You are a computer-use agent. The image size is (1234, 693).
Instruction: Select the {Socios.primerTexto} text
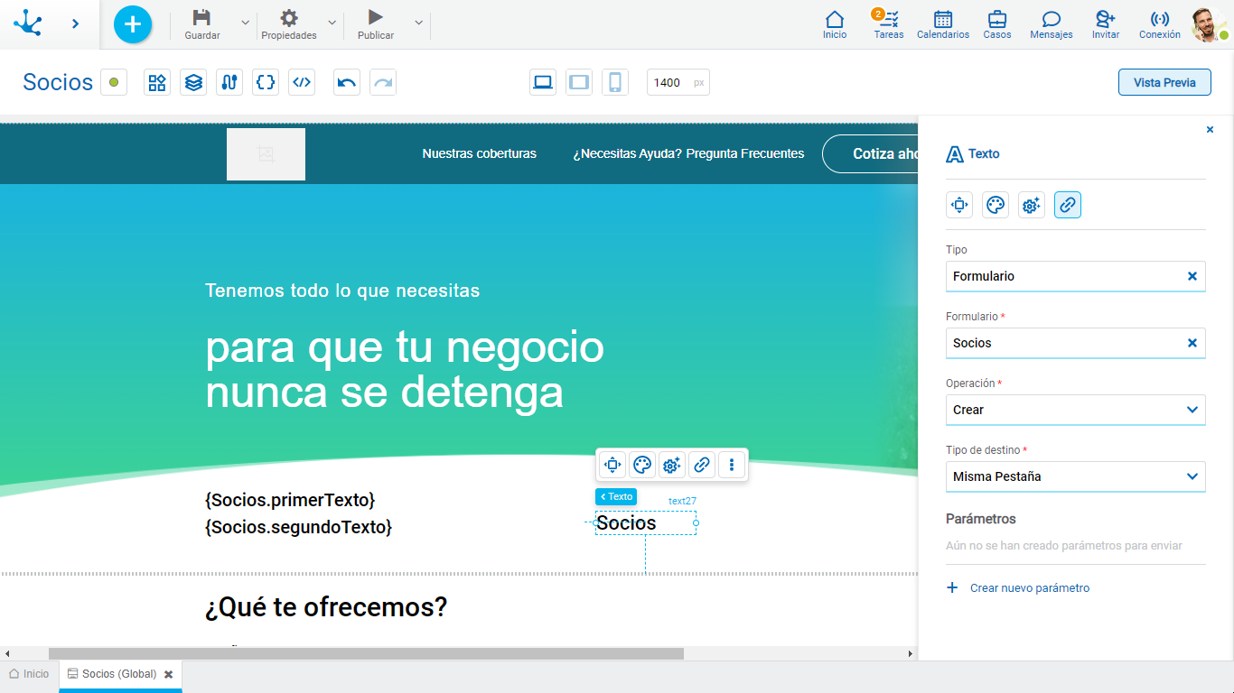pos(290,500)
